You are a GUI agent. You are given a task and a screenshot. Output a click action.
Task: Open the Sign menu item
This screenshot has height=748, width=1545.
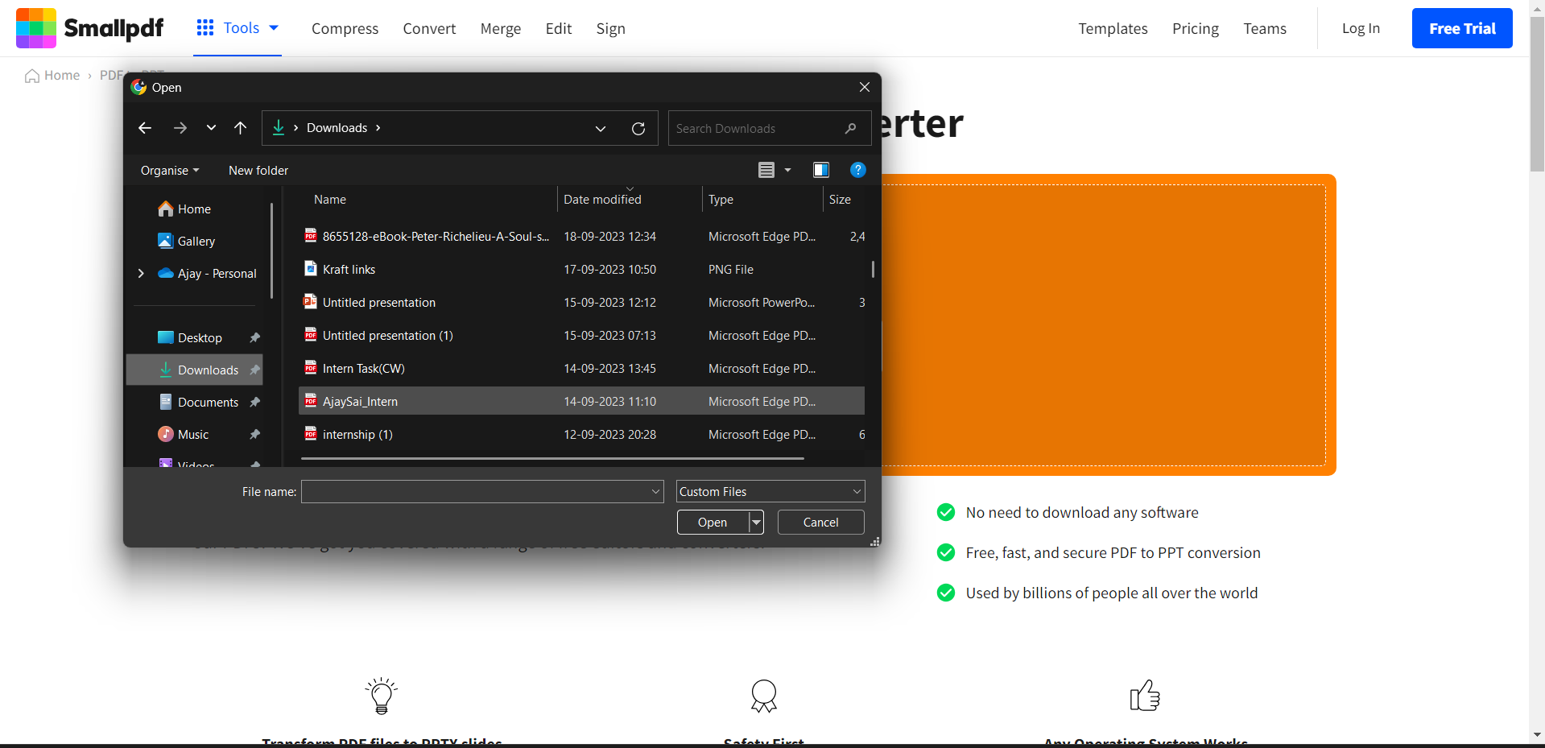point(611,29)
